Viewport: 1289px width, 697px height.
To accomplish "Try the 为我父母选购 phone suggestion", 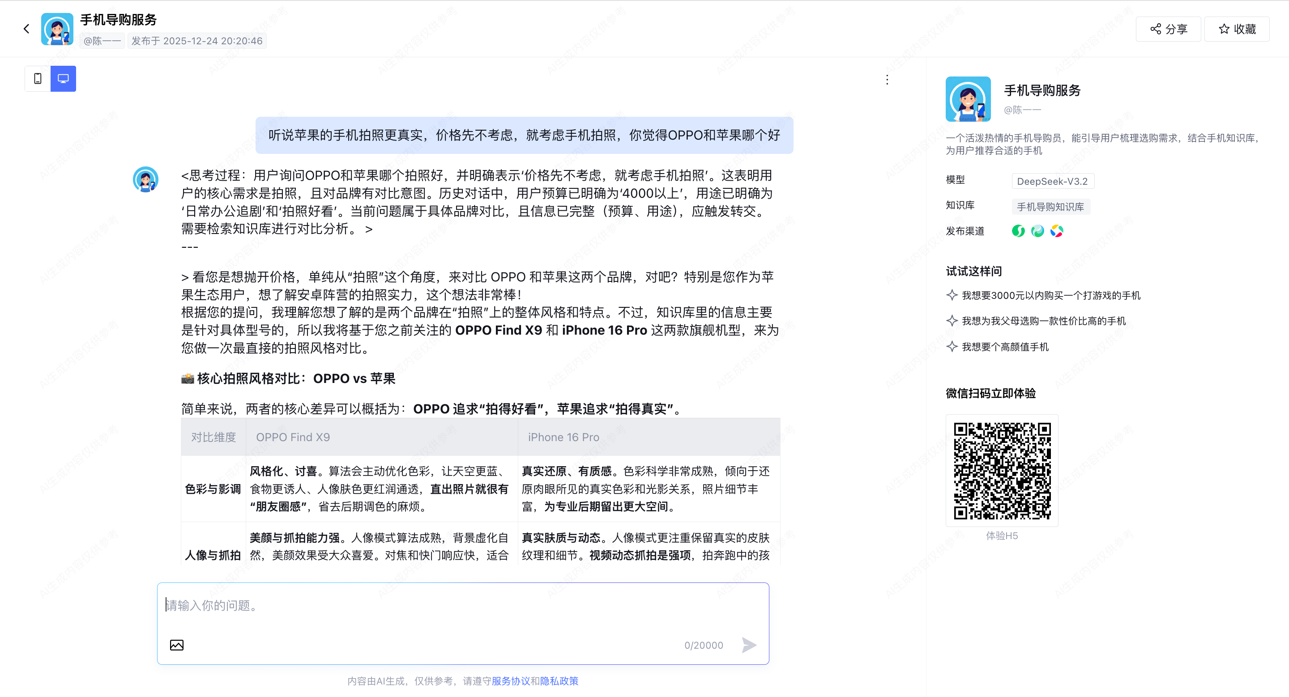I will click(1044, 321).
